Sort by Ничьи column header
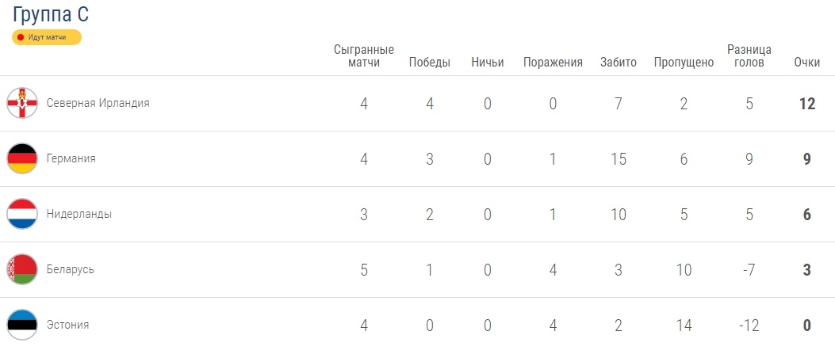Image resolution: width=835 pixels, height=354 pixels. pyautogui.click(x=487, y=63)
